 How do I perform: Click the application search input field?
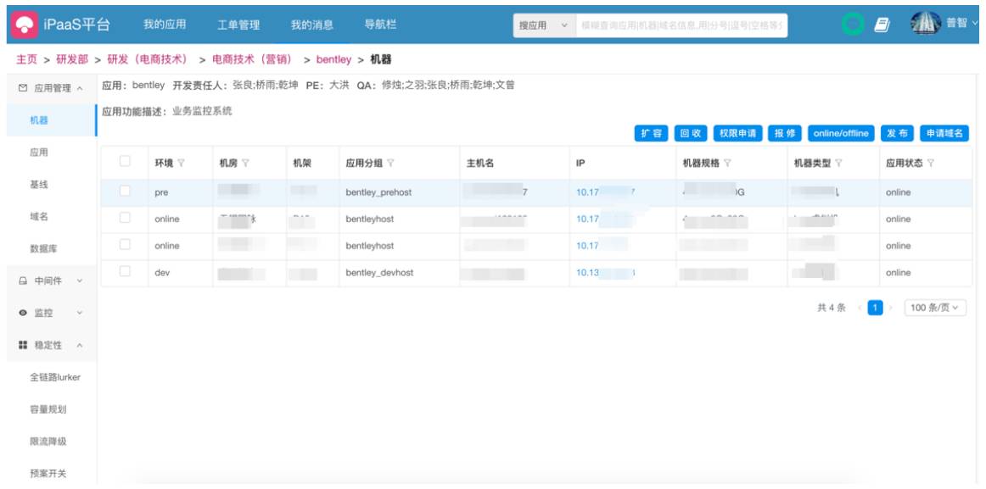(681, 25)
